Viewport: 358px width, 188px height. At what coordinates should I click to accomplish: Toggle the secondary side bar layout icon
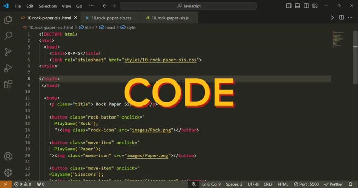[306, 6]
